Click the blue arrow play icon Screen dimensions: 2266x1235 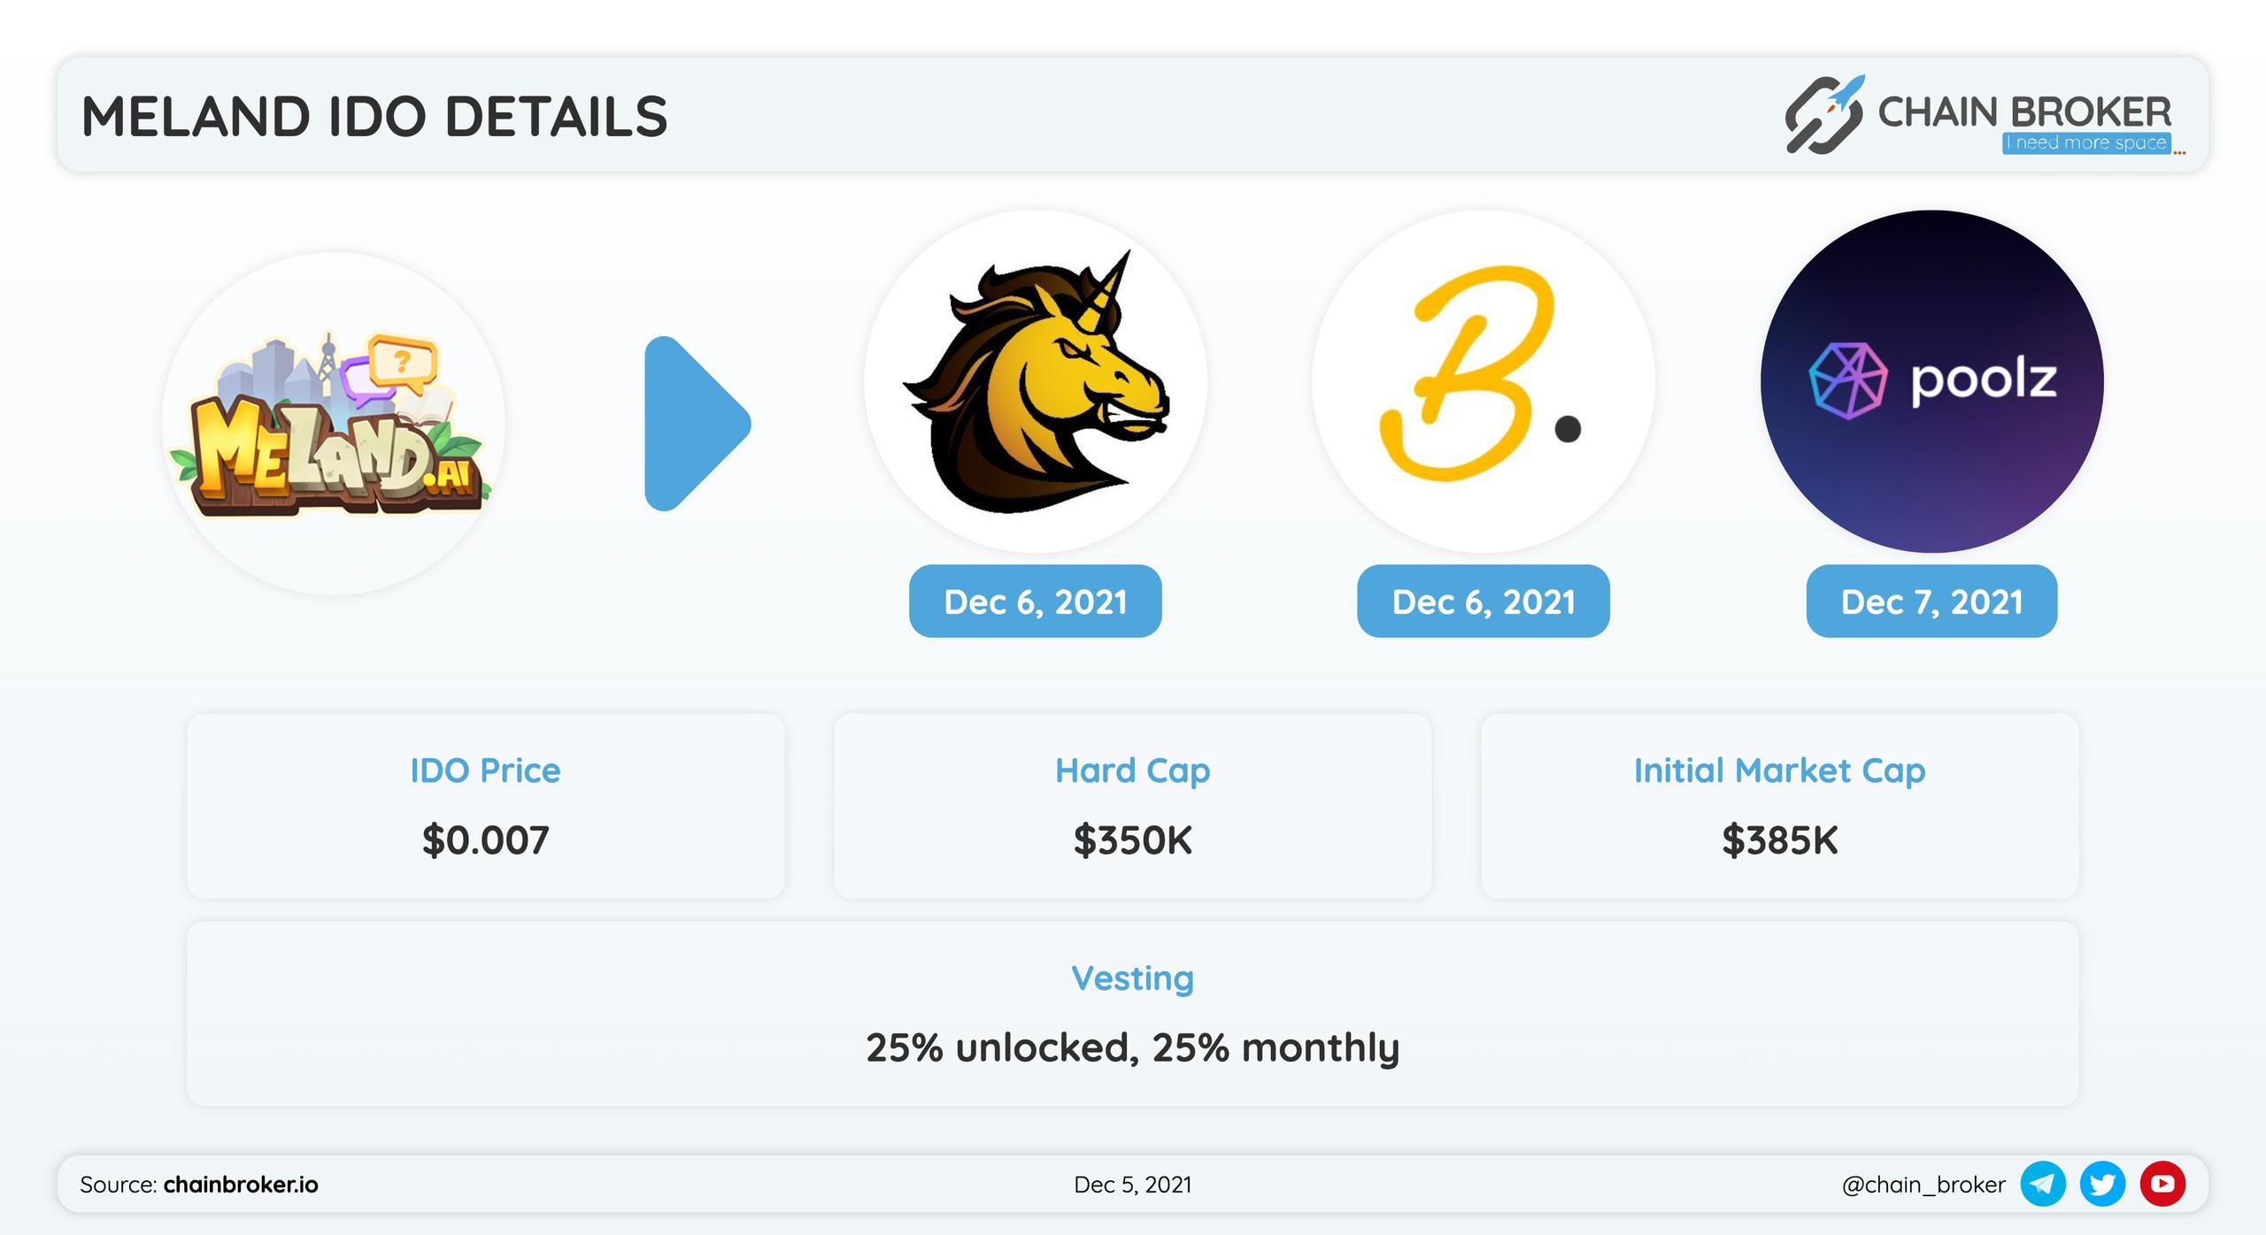click(698, 424)
